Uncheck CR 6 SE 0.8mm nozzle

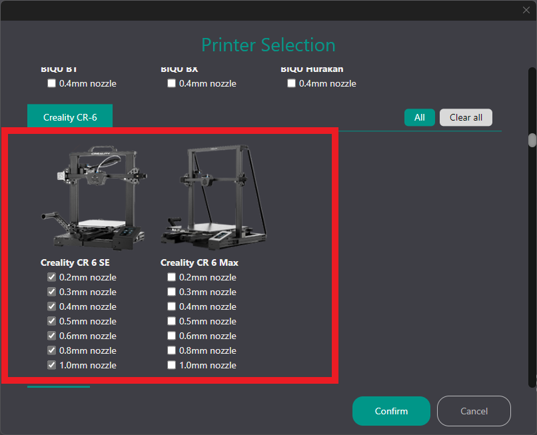(51, 350)
